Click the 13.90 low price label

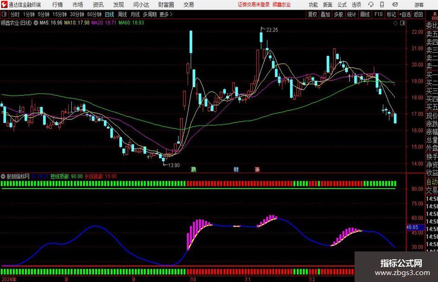coord(174,165)
